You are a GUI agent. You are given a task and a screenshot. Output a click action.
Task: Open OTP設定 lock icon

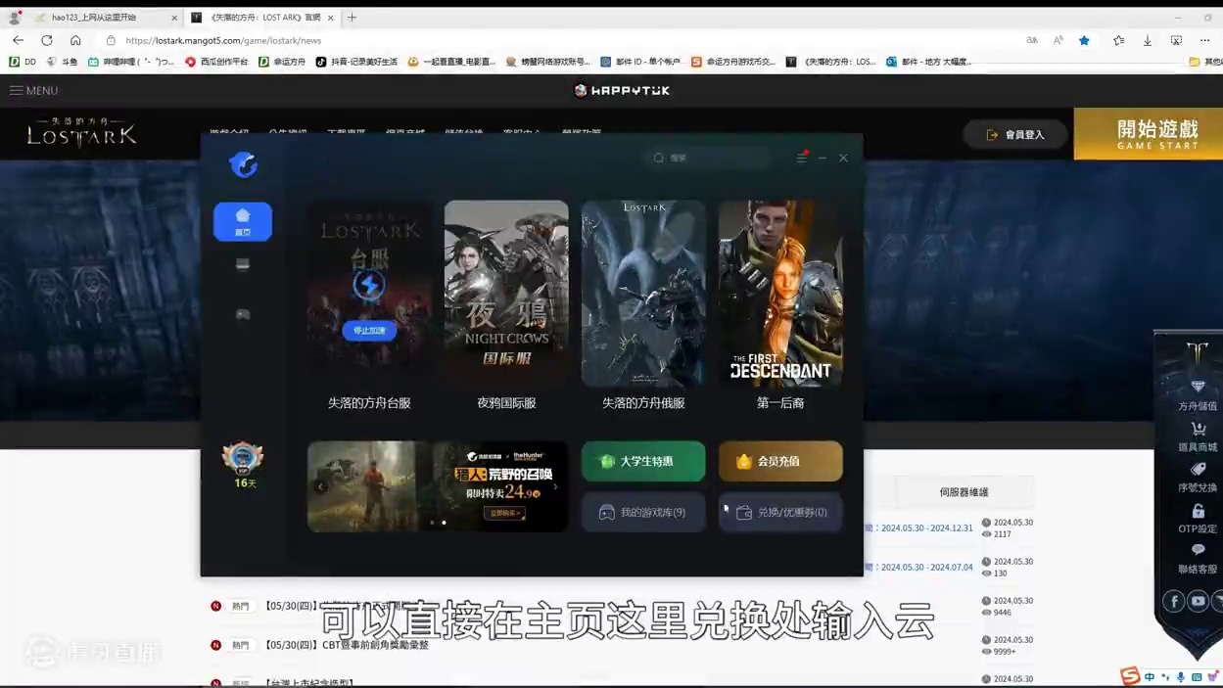coord(1198,512)
